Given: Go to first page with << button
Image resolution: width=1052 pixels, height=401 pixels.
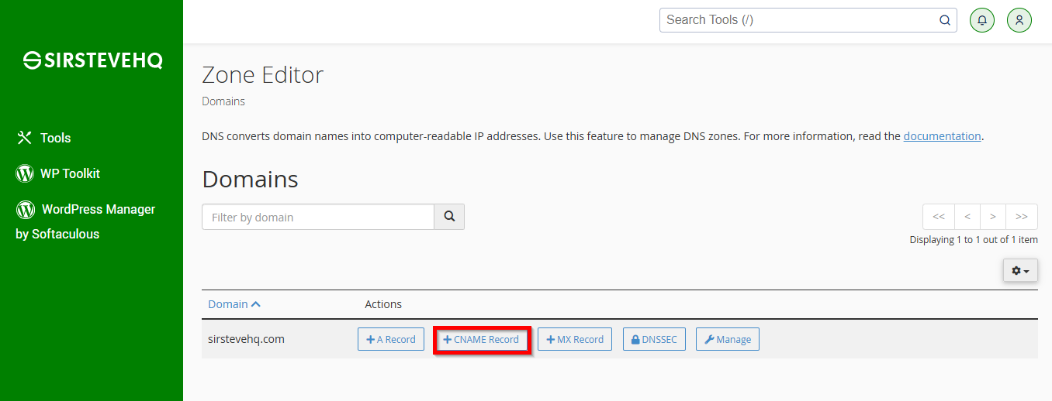Looking at the screenshot, I should [939, 217].
